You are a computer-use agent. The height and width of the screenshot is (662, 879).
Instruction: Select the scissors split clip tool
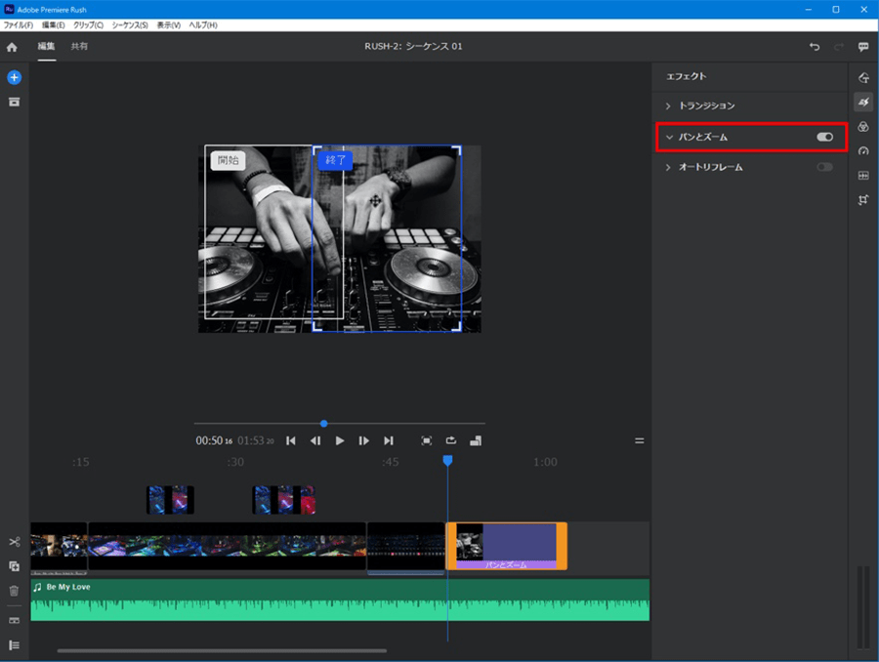click(14, 542)
